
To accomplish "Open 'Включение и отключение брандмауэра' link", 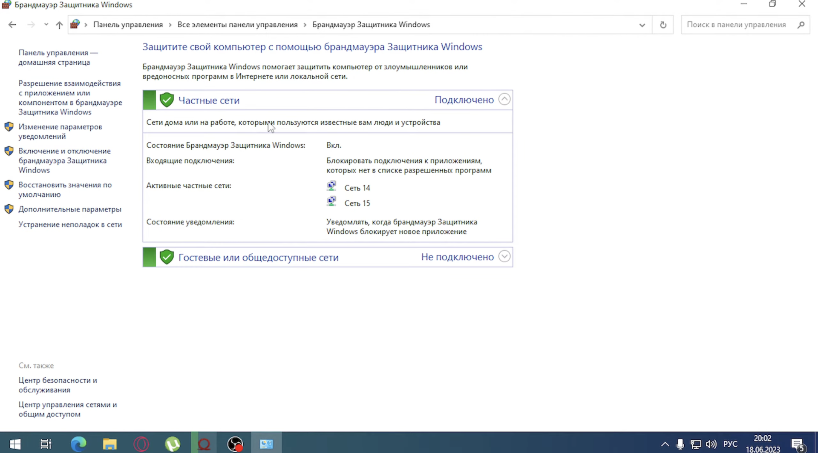I will (64, 161).
